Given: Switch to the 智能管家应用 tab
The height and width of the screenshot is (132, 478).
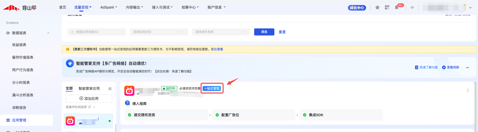Looking at the screenshot, I should [x=89, y=89].
